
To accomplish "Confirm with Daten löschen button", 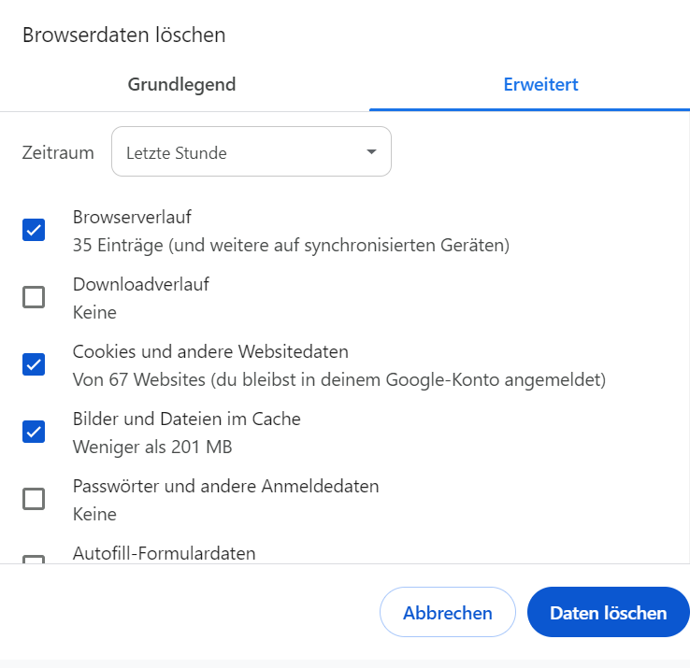I will tap(608, 612).
